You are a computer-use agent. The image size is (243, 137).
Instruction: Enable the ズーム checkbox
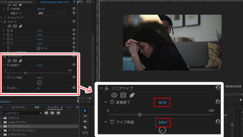[39, 48]
